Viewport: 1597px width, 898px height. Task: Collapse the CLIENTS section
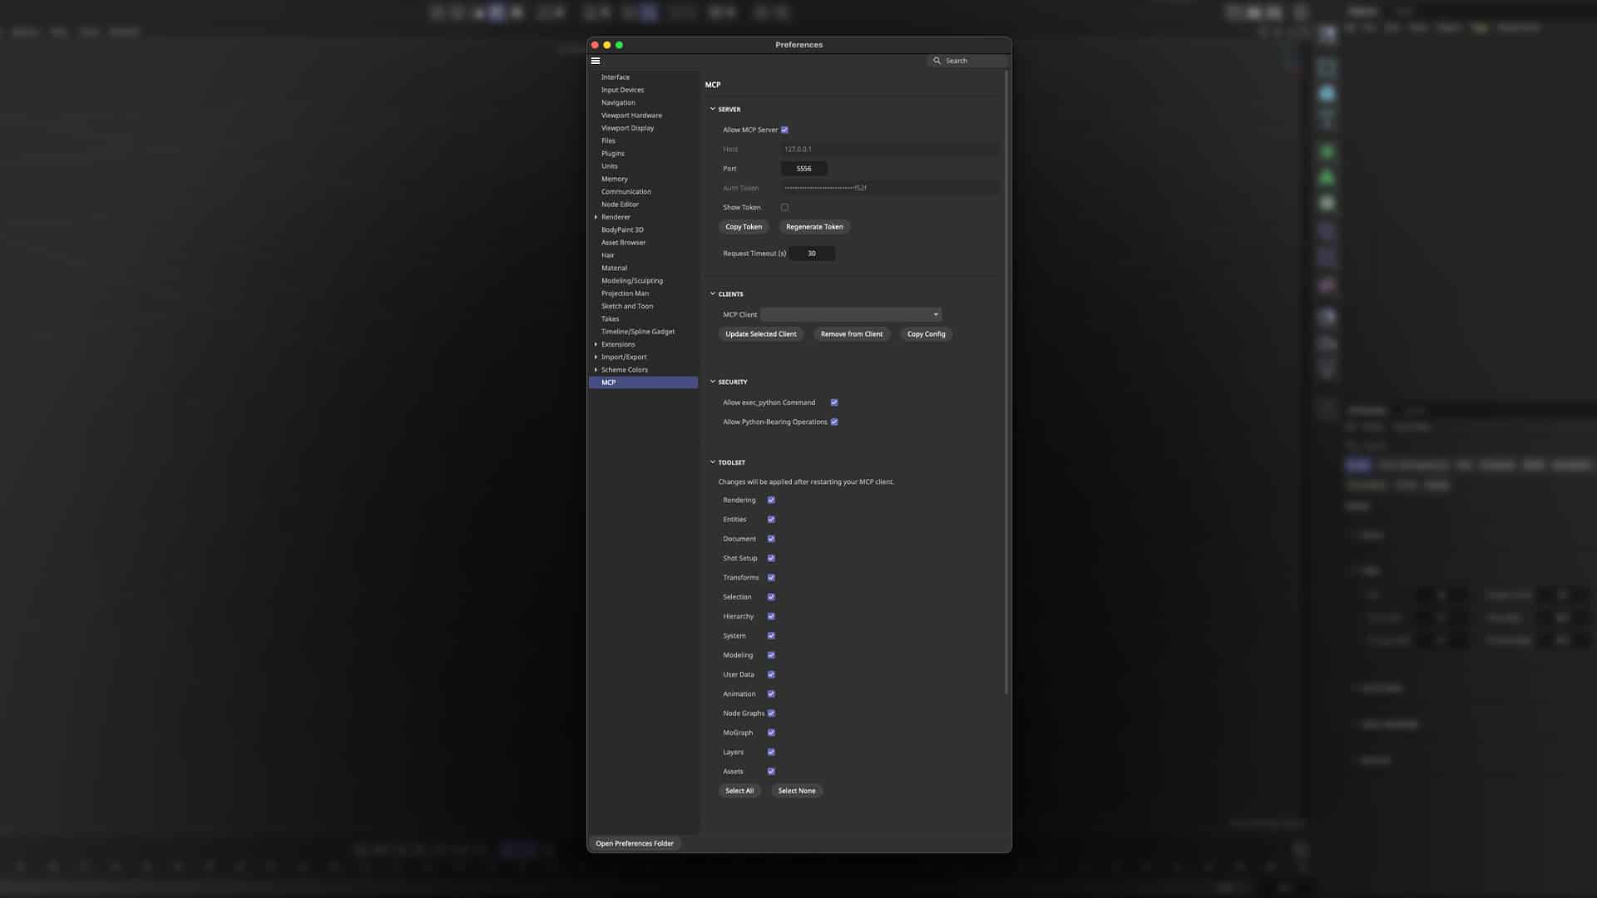(713, 294)
